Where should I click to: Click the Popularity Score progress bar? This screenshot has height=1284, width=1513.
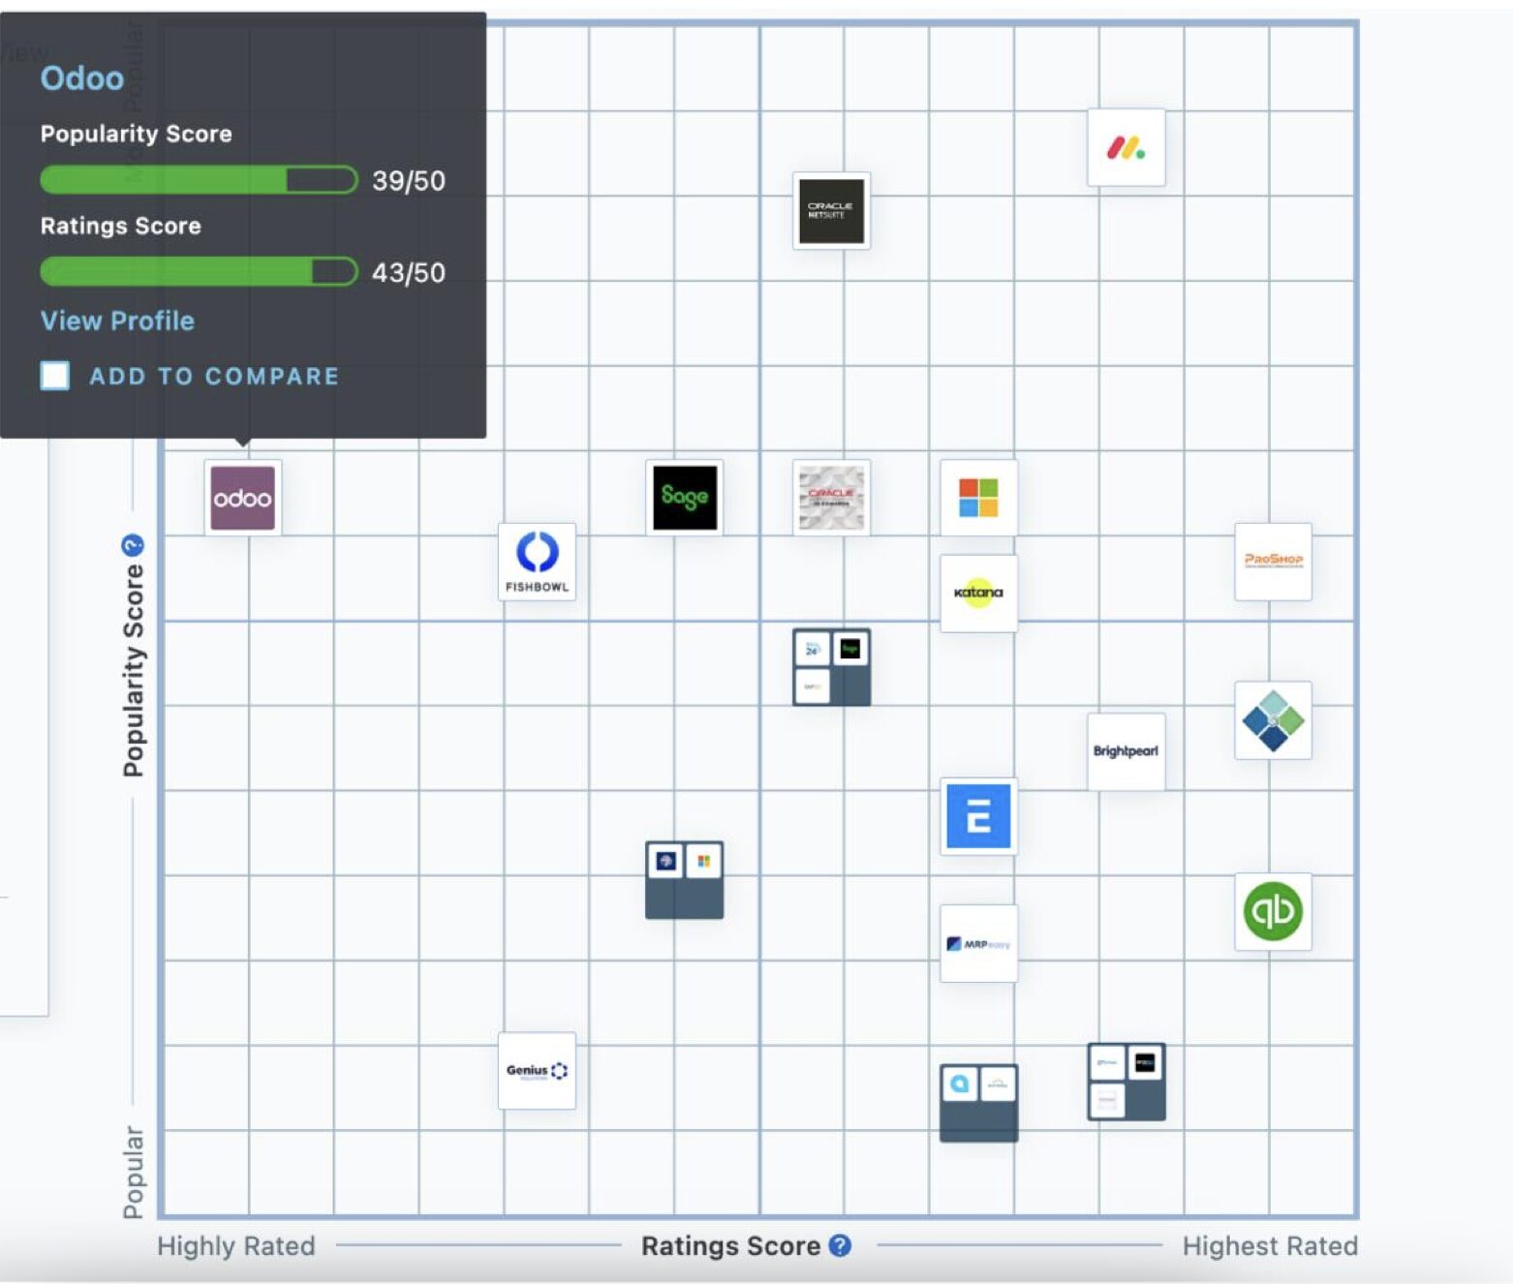coord(199,180)
